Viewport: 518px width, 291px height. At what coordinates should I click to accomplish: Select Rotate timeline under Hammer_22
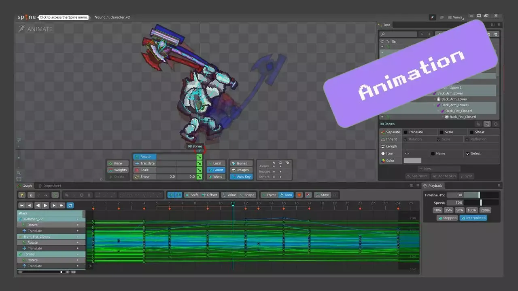tap(51, 225)
